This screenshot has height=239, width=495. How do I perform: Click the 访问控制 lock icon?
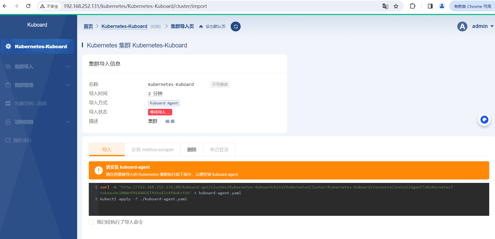pyautogui.click(x=8, y=122)
